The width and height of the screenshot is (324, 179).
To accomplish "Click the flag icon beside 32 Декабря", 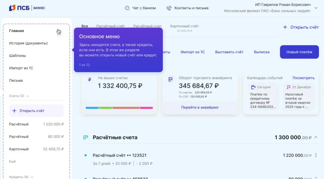I will pos(289,87).
